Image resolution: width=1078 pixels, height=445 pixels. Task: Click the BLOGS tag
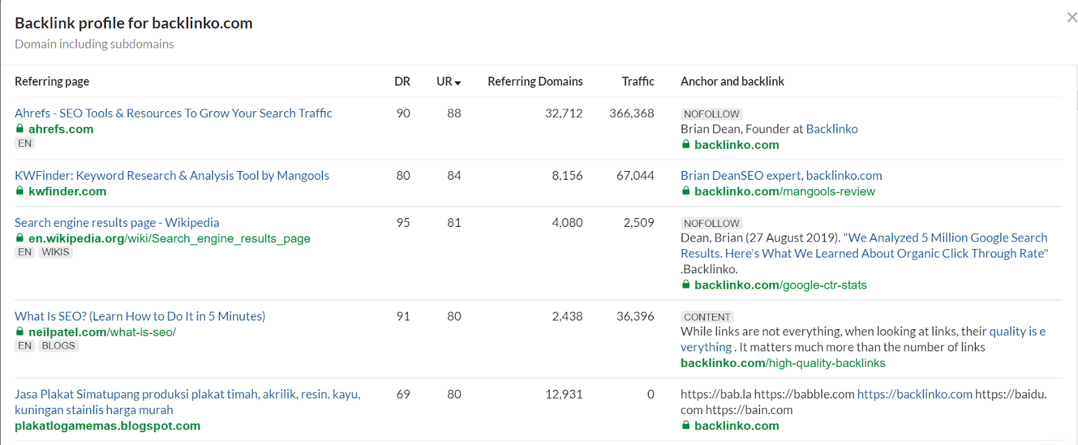tap(59, 346)
